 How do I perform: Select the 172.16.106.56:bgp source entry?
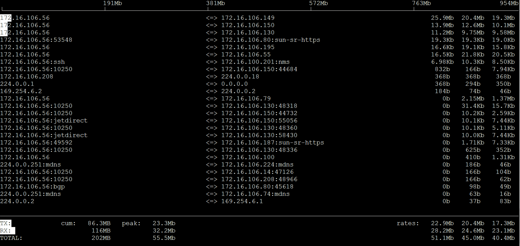click(32, 187)
